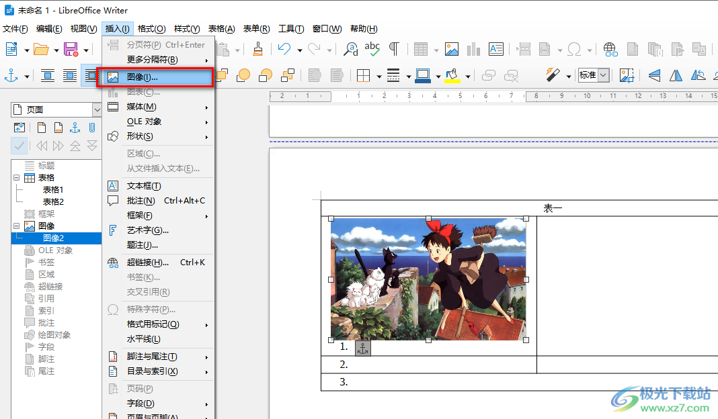Choose 批注(N) in the Insert menu
The image size is (718, 419).
click(x=158, y=200)
